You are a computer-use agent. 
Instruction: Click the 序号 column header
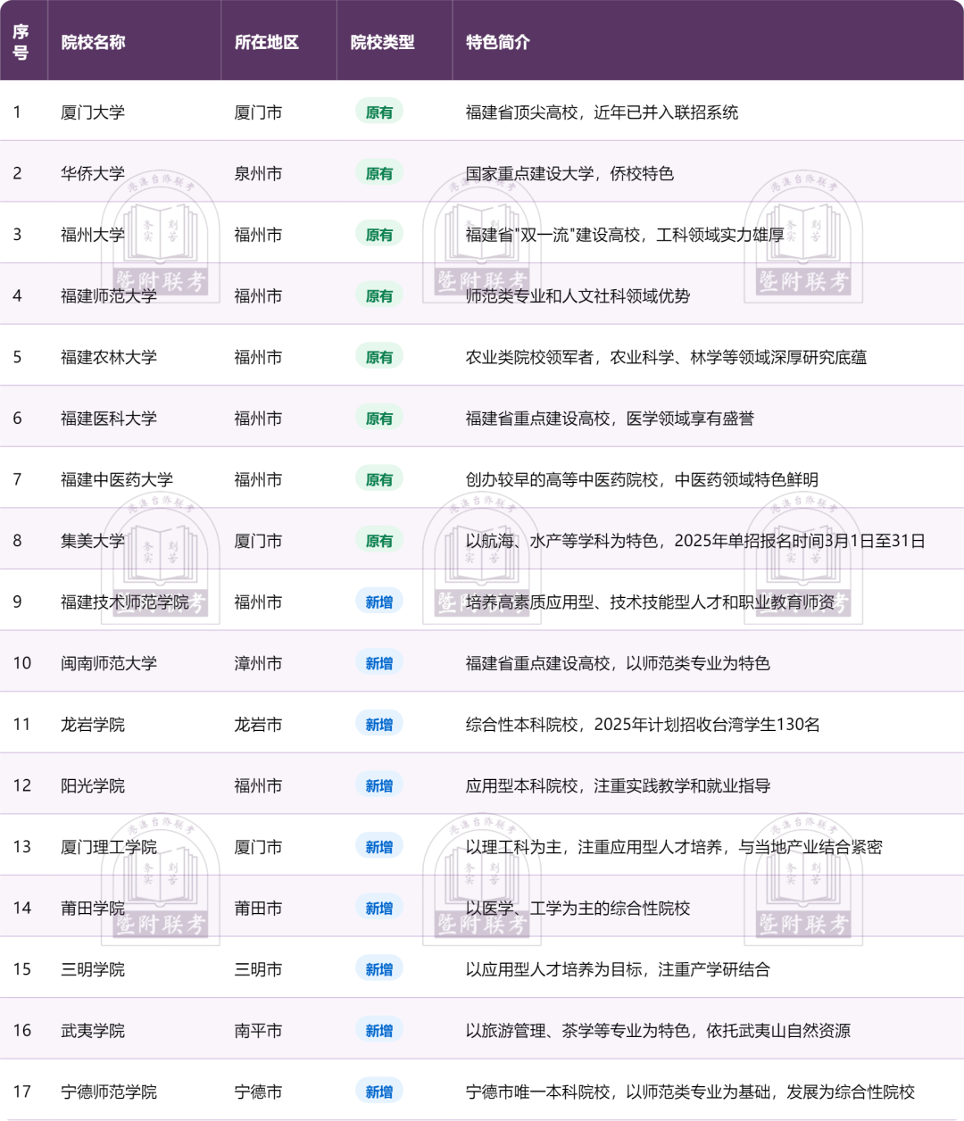click(x=21, y=42)
